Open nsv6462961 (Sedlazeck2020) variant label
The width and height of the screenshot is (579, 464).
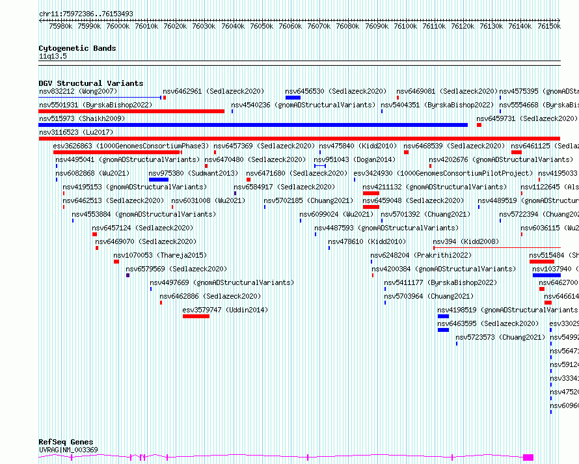point(214,91)
